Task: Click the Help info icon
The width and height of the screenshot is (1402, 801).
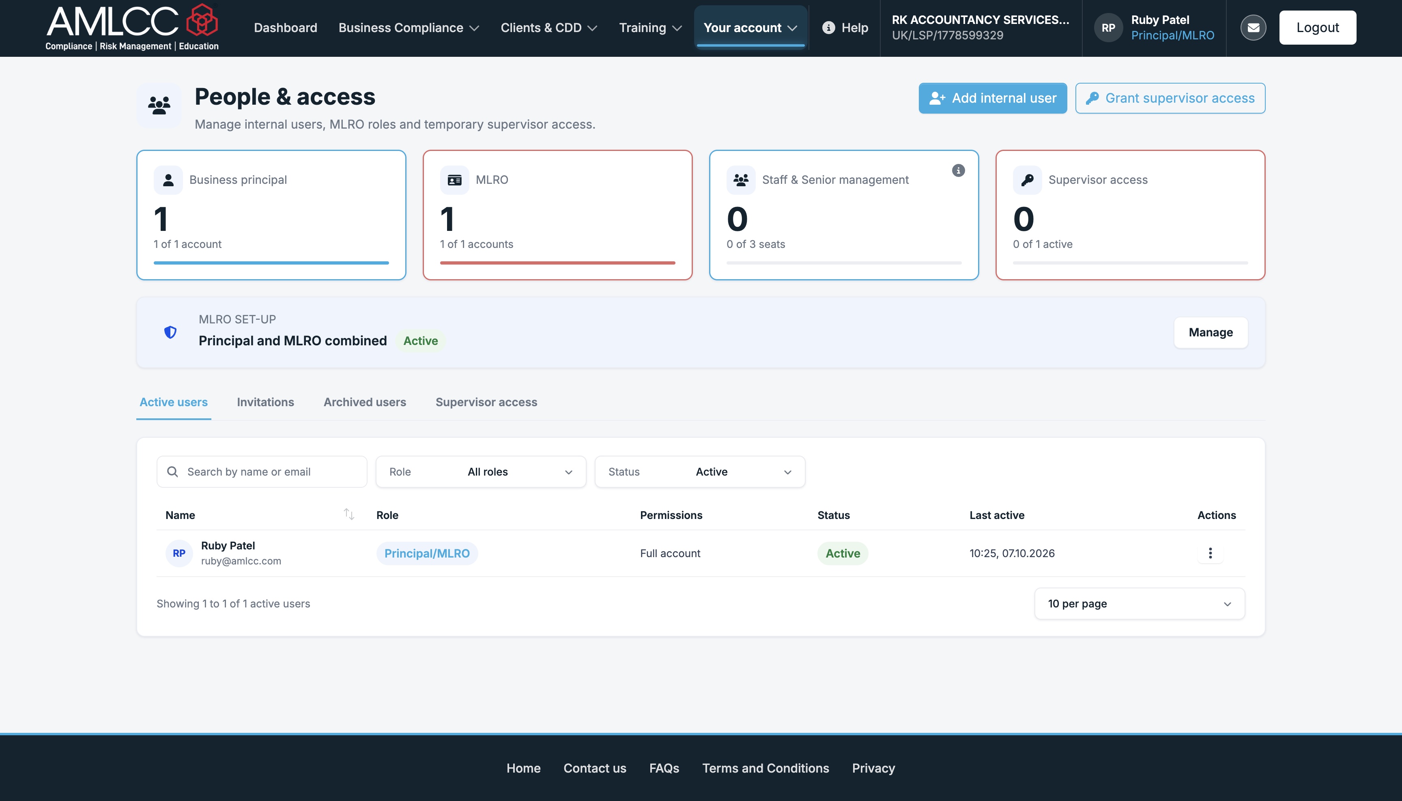Action: 828,28
